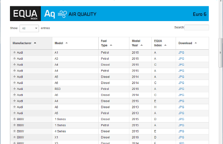223x144 pixels.
Task: Click EQUA Index H in A8 row
Action: (155, 107)
